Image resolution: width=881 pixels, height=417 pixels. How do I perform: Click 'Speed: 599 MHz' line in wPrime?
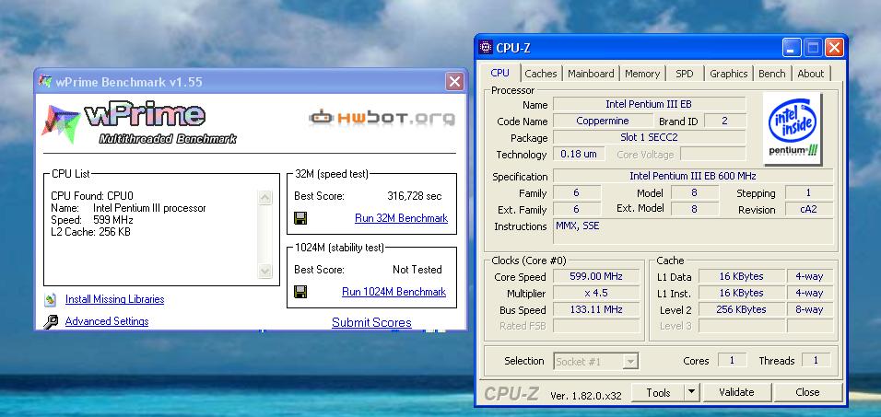coord(91,219)
